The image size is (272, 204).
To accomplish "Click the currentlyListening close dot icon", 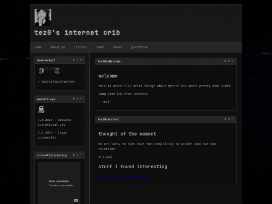I will (74, 155).
